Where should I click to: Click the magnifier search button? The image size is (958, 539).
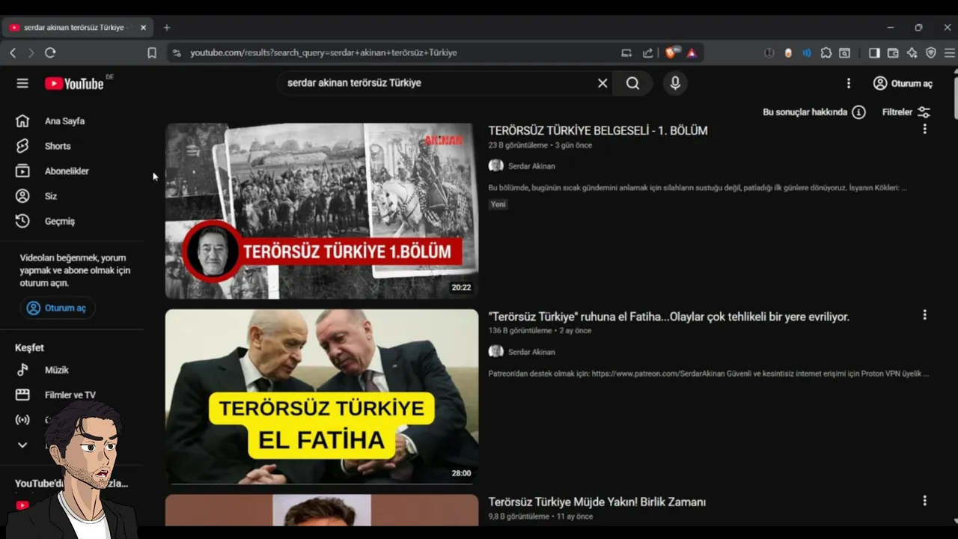[633, 83]
